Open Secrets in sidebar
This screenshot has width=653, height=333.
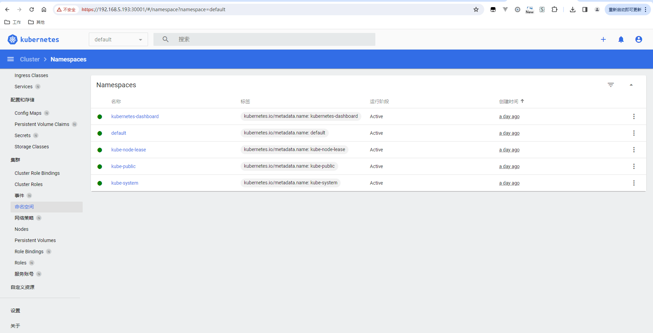click(22, 135)
